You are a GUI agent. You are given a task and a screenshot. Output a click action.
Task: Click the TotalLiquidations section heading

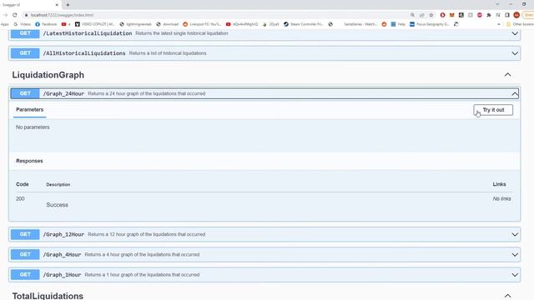click(x=48, y=296)
